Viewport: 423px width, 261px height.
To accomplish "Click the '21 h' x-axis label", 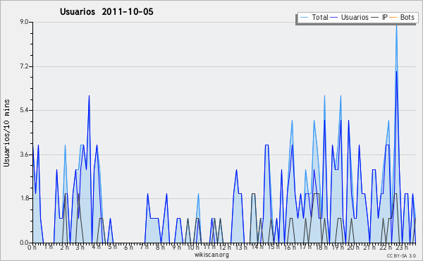I will pos(369,247).
